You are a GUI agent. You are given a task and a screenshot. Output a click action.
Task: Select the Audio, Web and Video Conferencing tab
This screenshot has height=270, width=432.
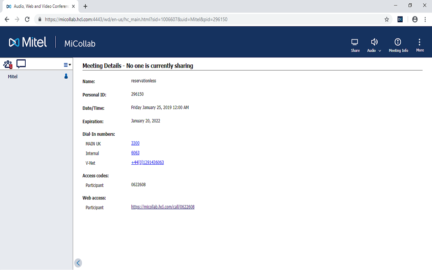(x=40, y=6)
